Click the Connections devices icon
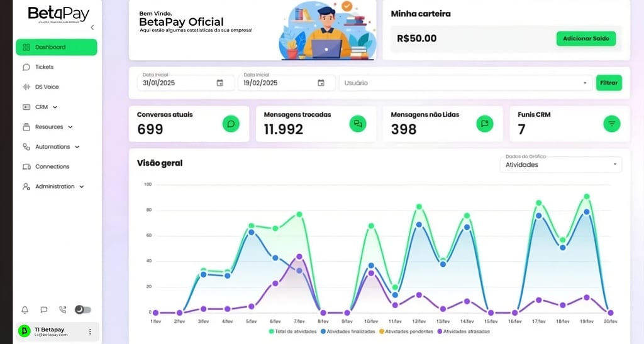 [x=26, y=166]
